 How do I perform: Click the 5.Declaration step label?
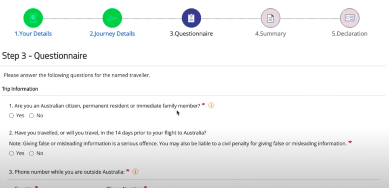pyautogui.click(x=349, y=34)
